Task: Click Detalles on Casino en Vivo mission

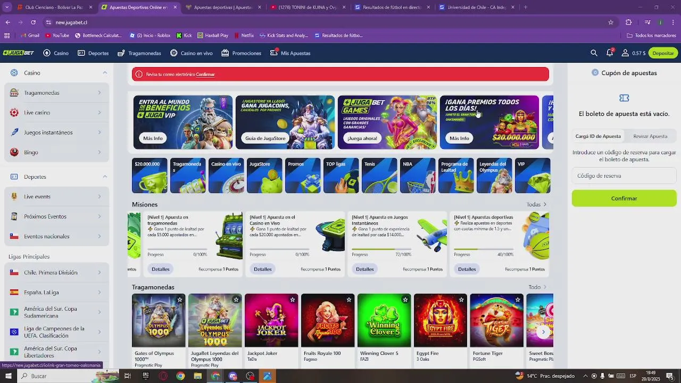Action: click(263, 269)
